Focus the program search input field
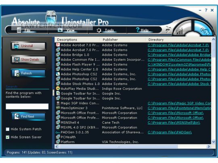Screen dimensions: 218x163 pos(27,106)
